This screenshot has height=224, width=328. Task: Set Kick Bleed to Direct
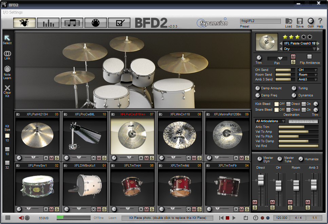[288, 104]
